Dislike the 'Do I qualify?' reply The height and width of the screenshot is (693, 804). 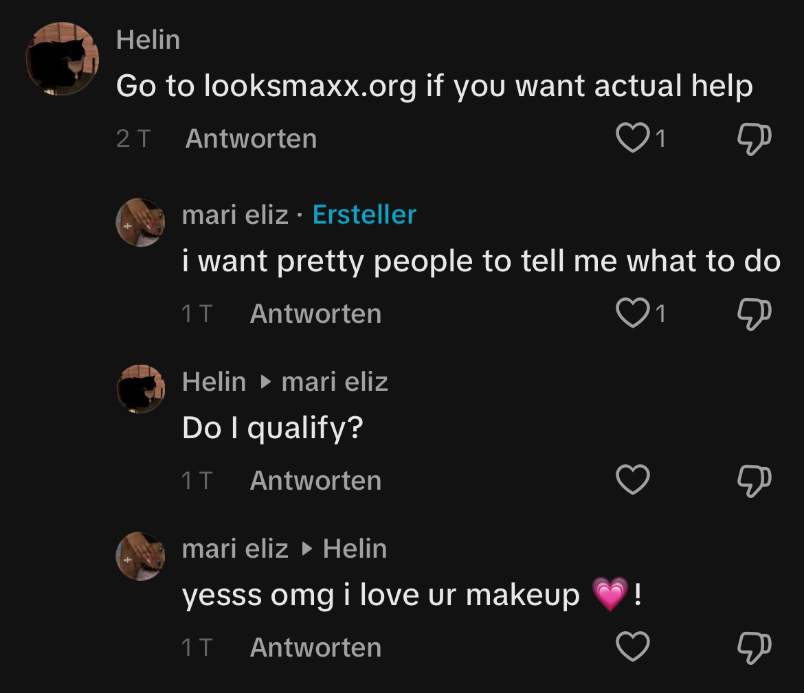(x=754, y=480)
